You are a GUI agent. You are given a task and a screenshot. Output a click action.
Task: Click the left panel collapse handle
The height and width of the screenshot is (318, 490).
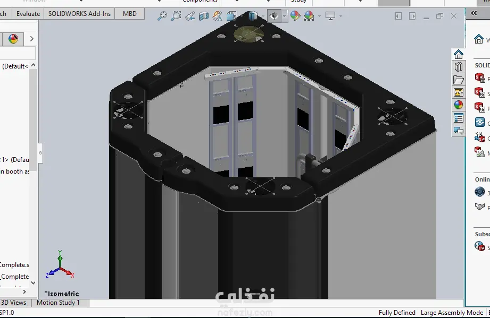[x=40, y=153]
